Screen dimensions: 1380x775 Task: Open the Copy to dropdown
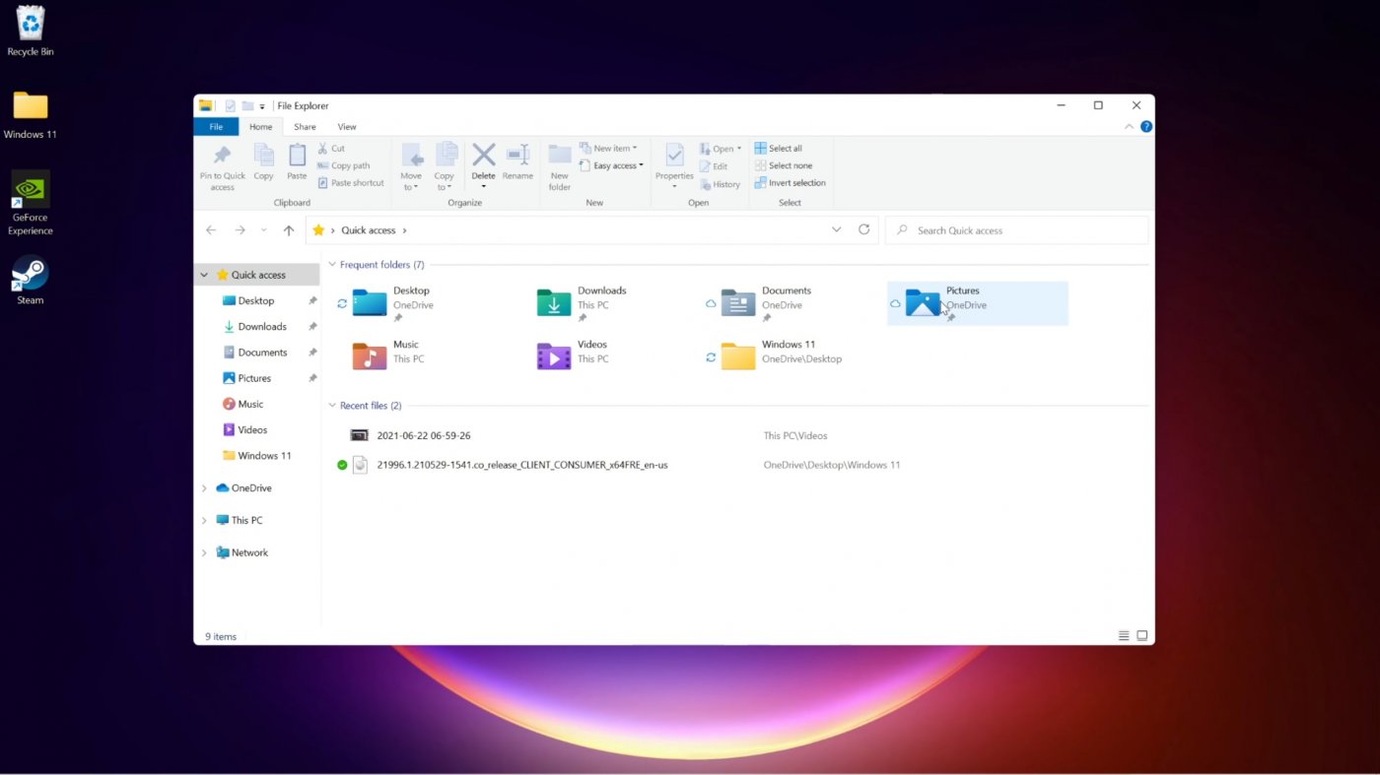pyautogui.click(x=445, y=187)
